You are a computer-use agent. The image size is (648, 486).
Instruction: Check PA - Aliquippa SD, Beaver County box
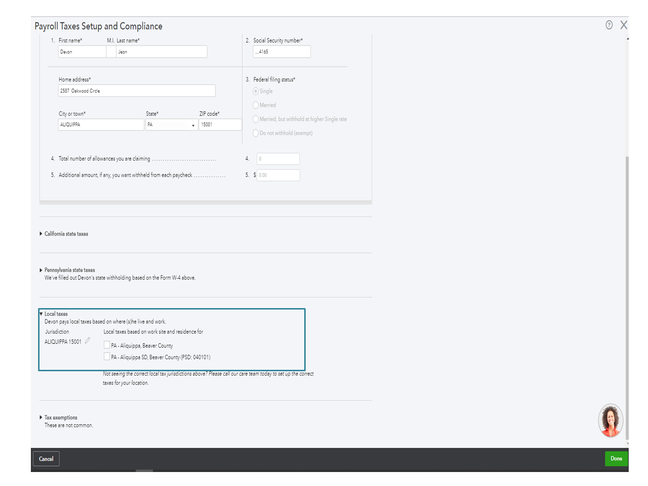coord(107,356)
